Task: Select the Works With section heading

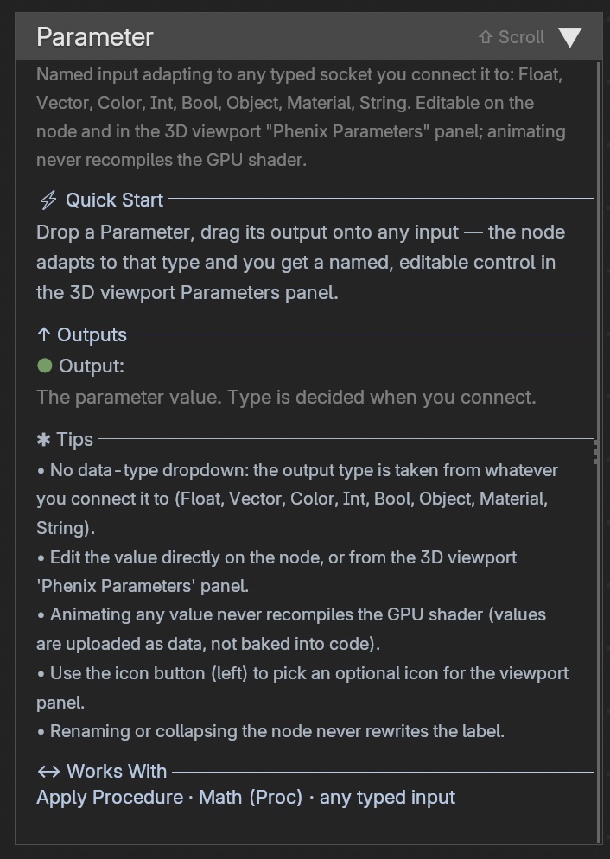Action: point(117,772)
